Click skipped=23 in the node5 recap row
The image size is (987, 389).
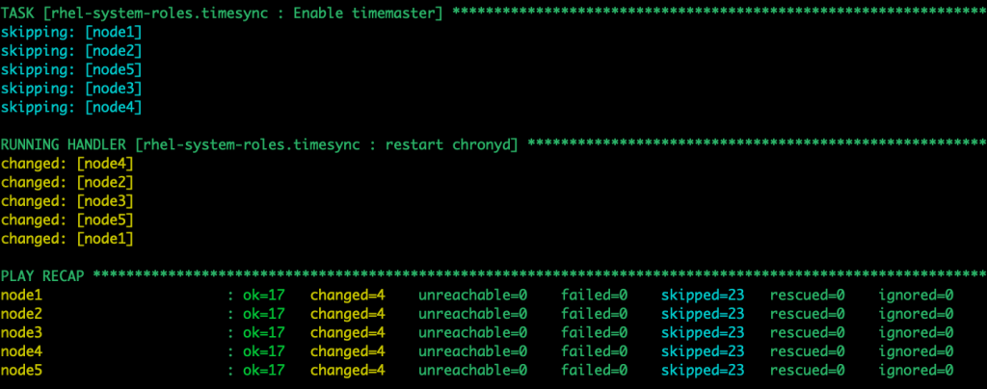(x=703, y=370)
